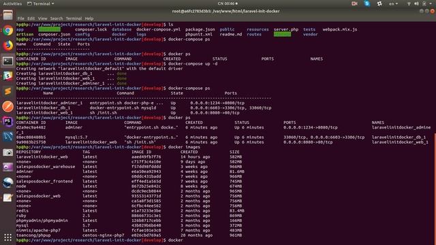The width and height of the screenshot is (436, 245).
Task: Click image ID 'aaed49fb7f76'
Action: (146, 157)
